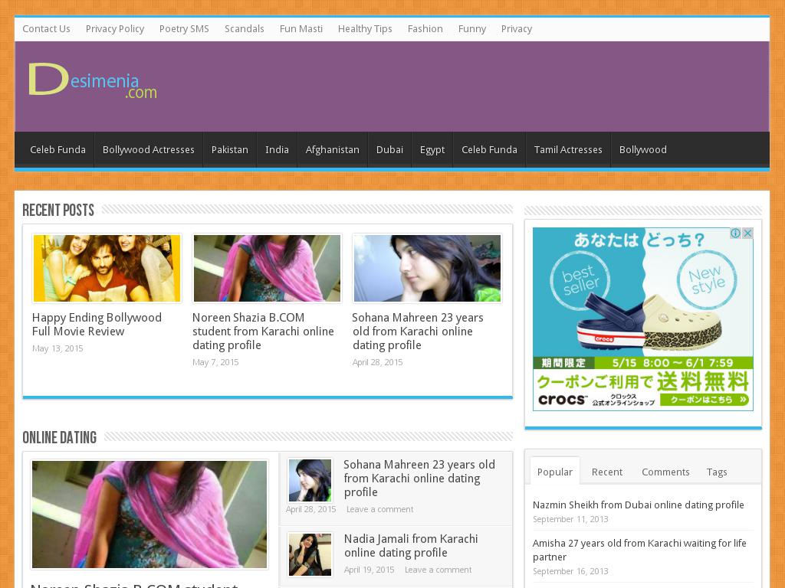Click date May 13, 2015
Viewport: 785px width, 588px height.
tap(57, 348)
